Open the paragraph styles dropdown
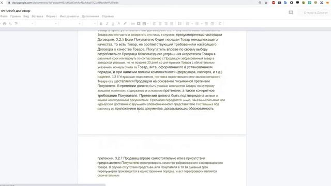 point(47,24)
